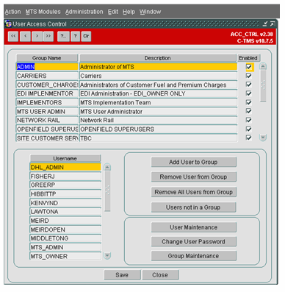Open the MTS Modules menu

pos(43,12)
